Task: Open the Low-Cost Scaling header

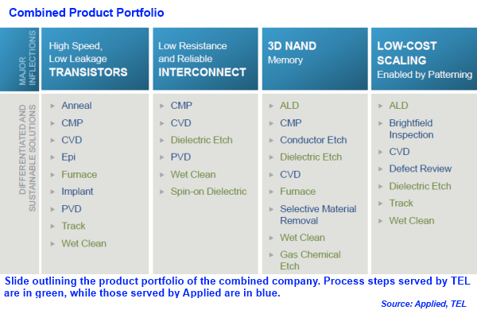Action: (x=424, y=59)
